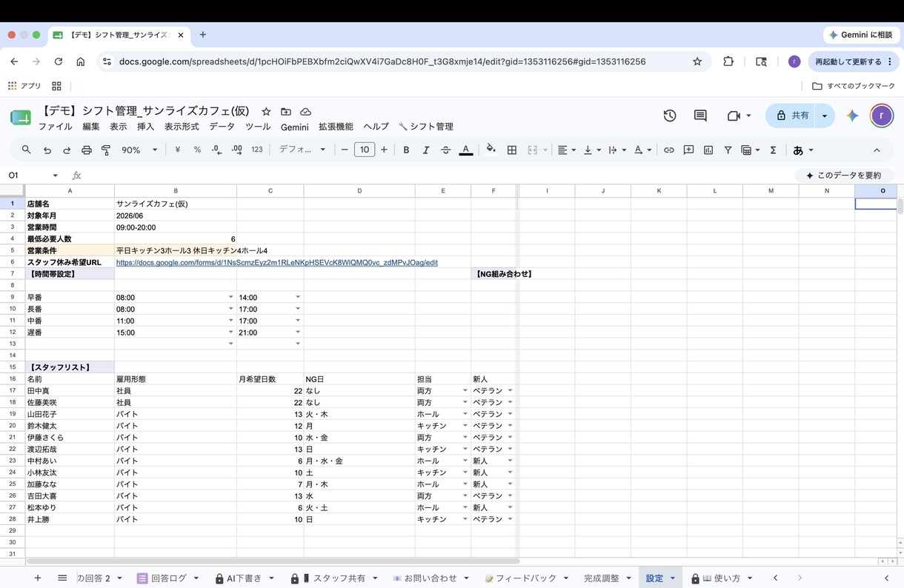Viewport: 904px width, 588px height.
Task: Open vertical align dropdown
Action: pyautogui.click(x=591, y=150)
